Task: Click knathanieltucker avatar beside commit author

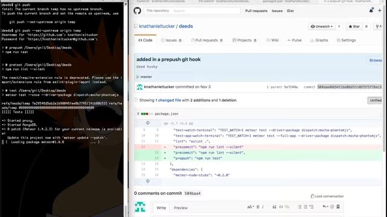Action: (140, 87)
